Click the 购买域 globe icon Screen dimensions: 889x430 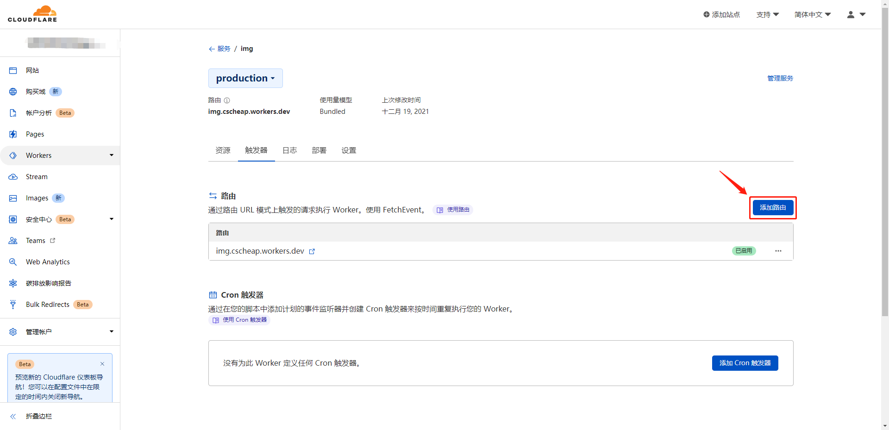[13, 92]
